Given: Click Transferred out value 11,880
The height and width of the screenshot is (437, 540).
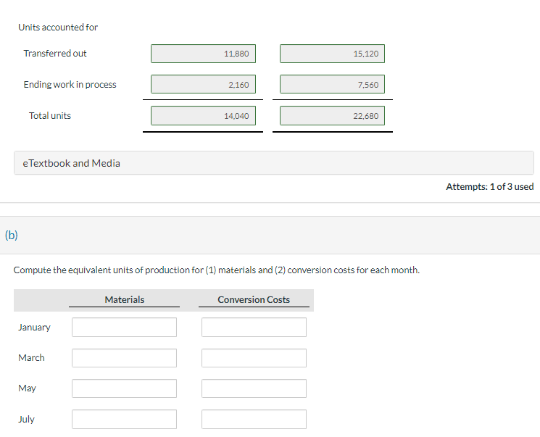Looking at the screenshot, I should tap(203, 54).
